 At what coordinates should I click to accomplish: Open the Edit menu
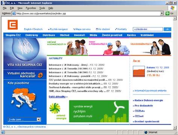coord(12,8)
